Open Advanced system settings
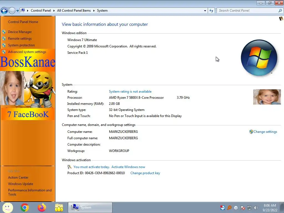Image resolution: width=284 pixels, height=213 pixels. tap(27, 52)
